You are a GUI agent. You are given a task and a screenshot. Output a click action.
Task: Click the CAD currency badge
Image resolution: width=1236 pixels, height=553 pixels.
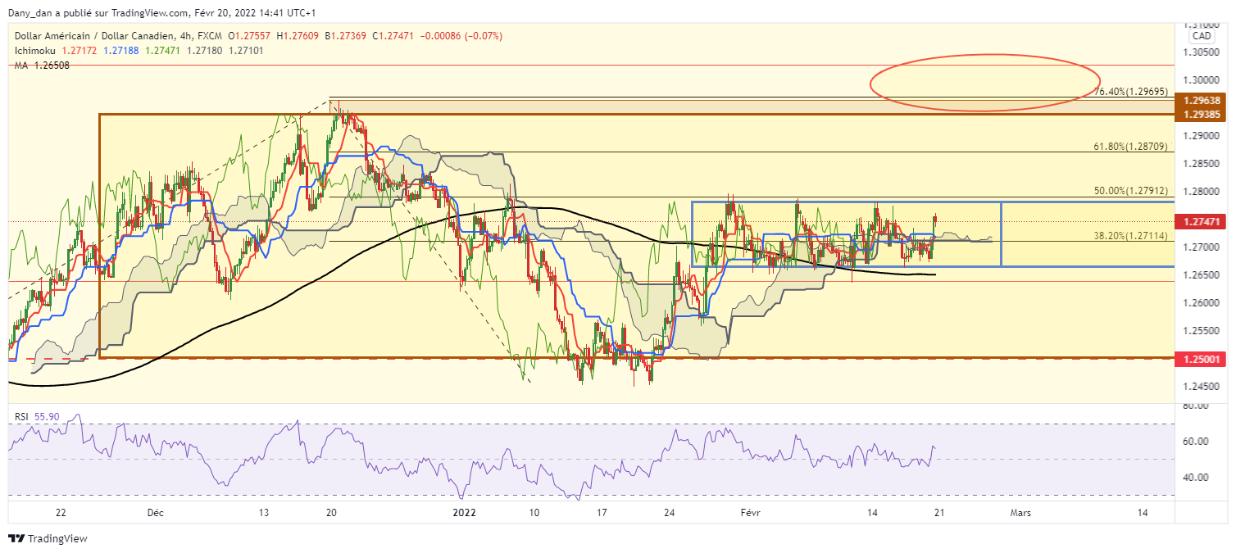pyautogui.click(x=1202, y=36)
